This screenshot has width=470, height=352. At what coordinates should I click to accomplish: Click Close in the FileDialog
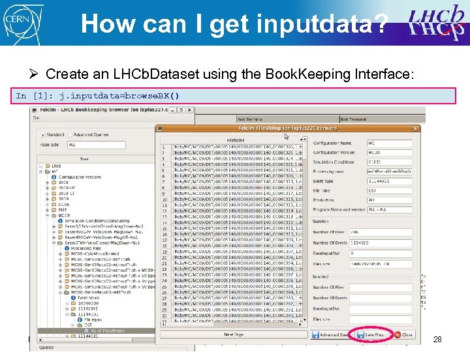click(404, 334)
